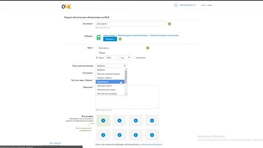
Task: Choose 'Материнские платы' from the list
Action: pos(110,90)
